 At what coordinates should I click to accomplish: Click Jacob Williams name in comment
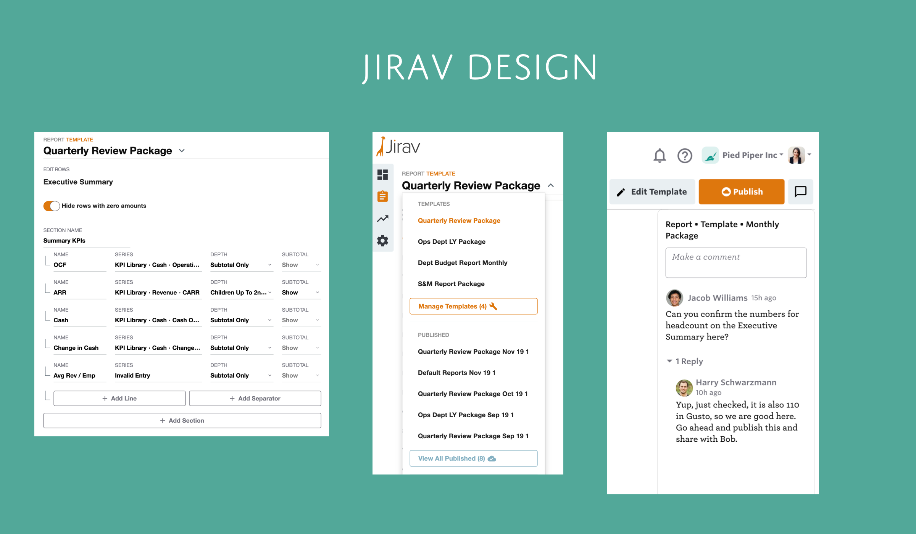point(718,298)
